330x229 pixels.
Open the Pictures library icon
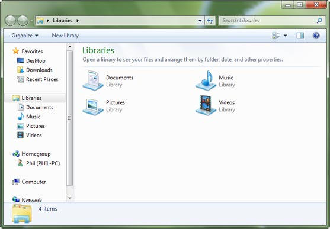coord(93,107)
